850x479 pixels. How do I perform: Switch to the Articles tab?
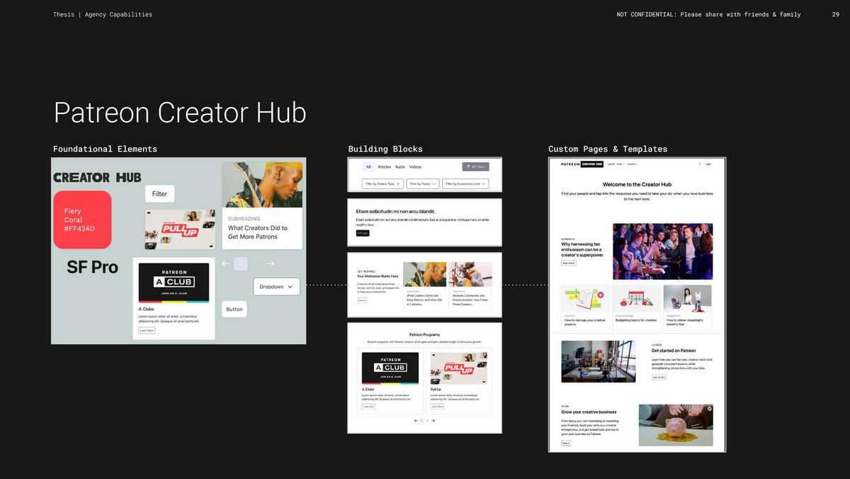384,167
